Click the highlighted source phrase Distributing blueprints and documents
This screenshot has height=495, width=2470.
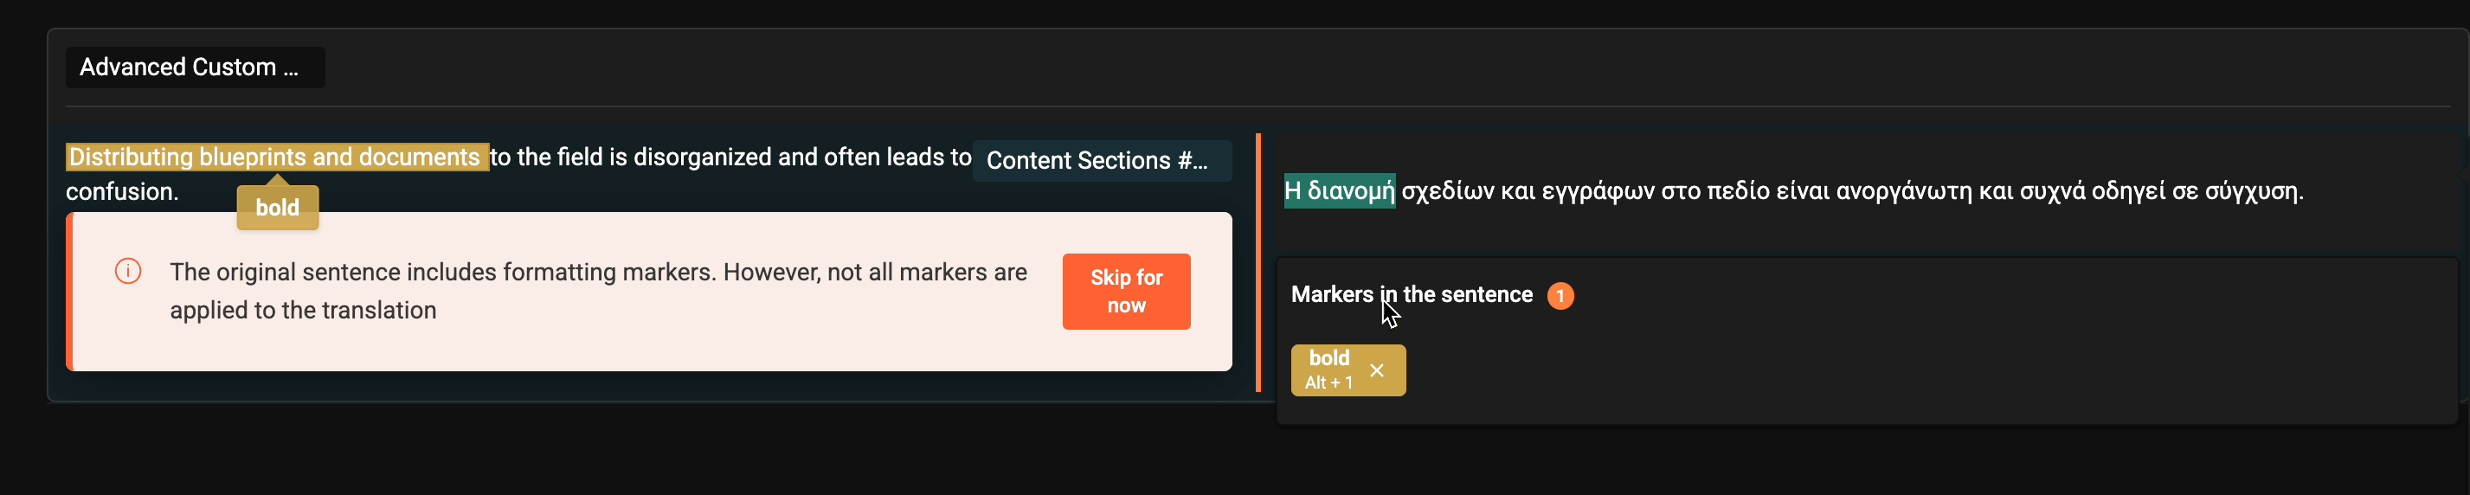276,157
